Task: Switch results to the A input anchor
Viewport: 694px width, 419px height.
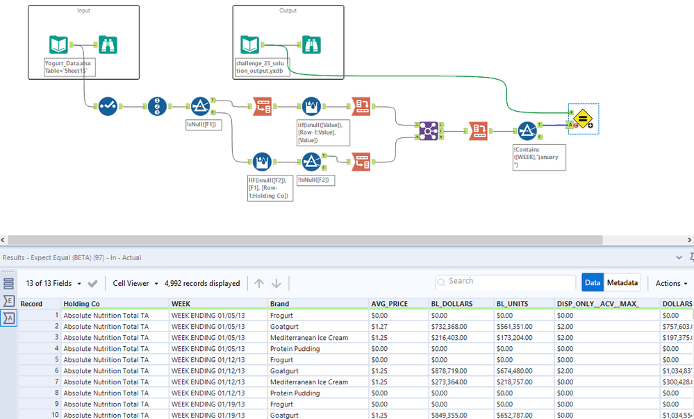Action: click(x=9, y=318)
